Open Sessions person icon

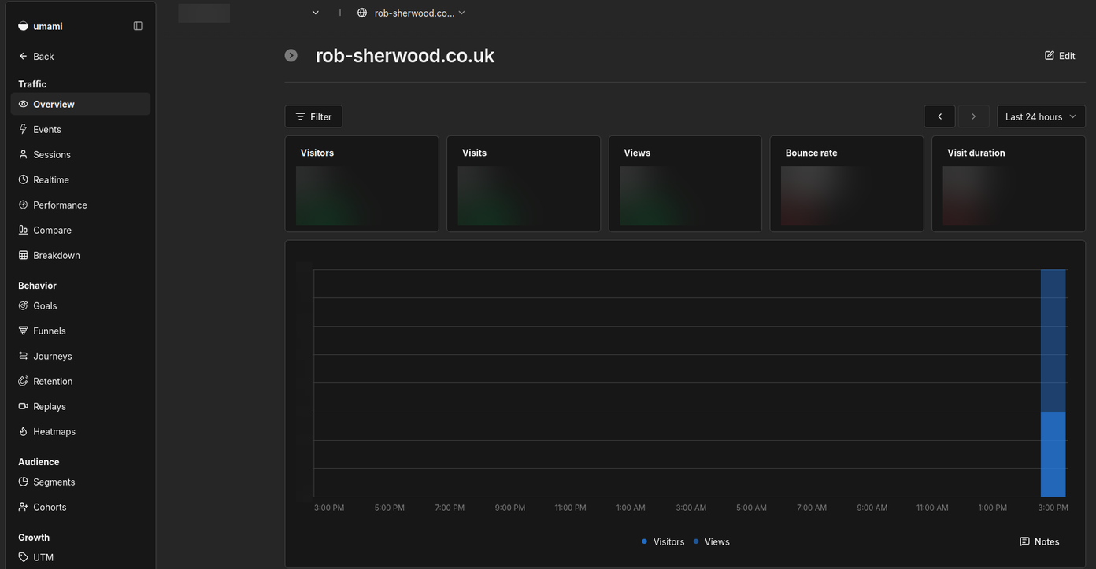(24, 154)
